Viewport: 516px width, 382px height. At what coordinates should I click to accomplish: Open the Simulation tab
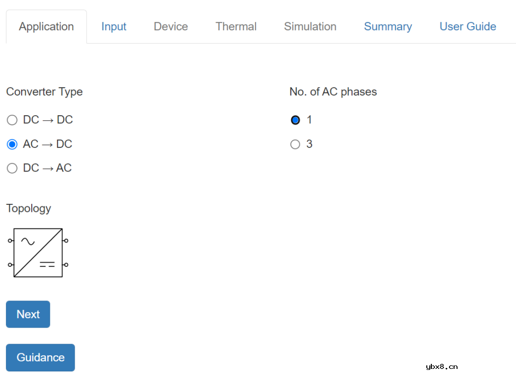click(310, 27)
